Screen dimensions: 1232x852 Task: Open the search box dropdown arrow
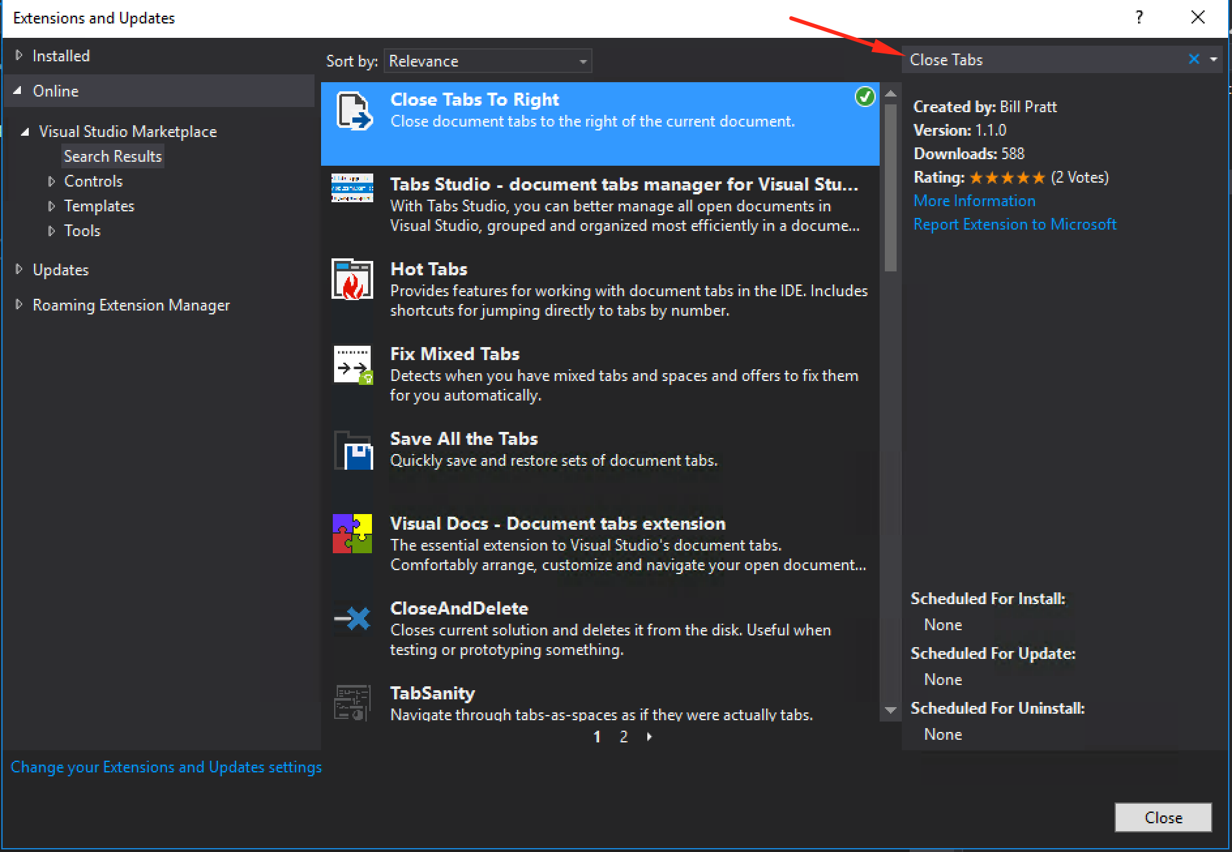click(x=1213, y=59)
